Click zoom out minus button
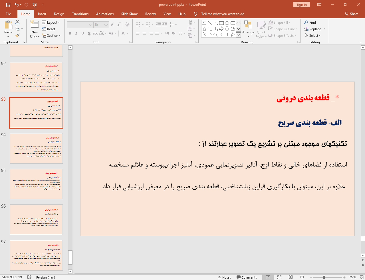This screenshot has height=280, width=365. pyautogui.click(x=311, y=277)
